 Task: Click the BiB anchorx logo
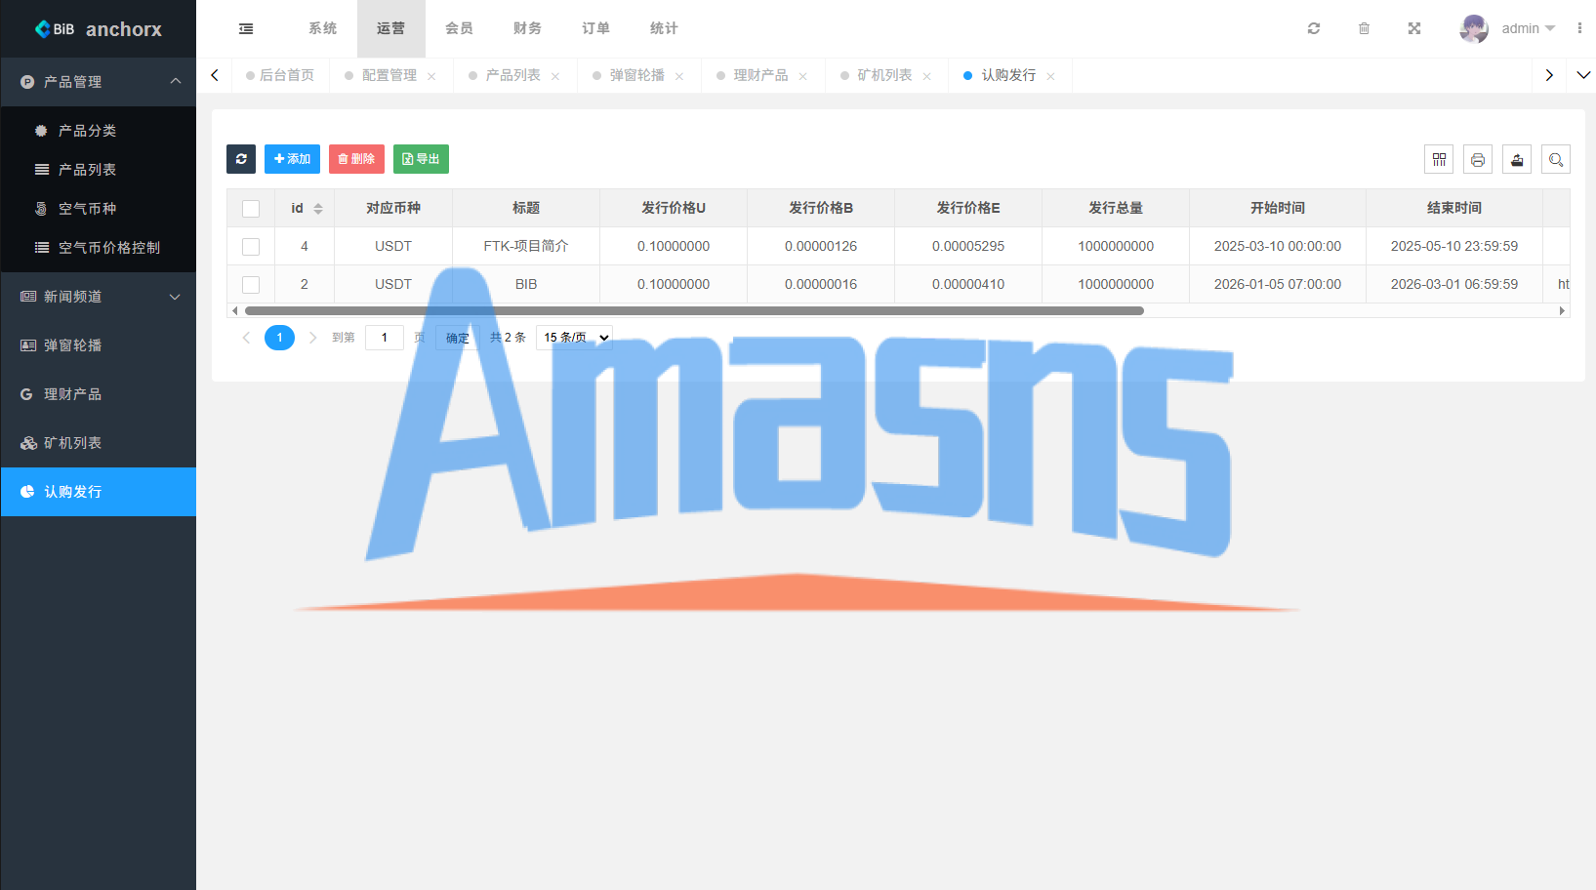coord(99,29)
